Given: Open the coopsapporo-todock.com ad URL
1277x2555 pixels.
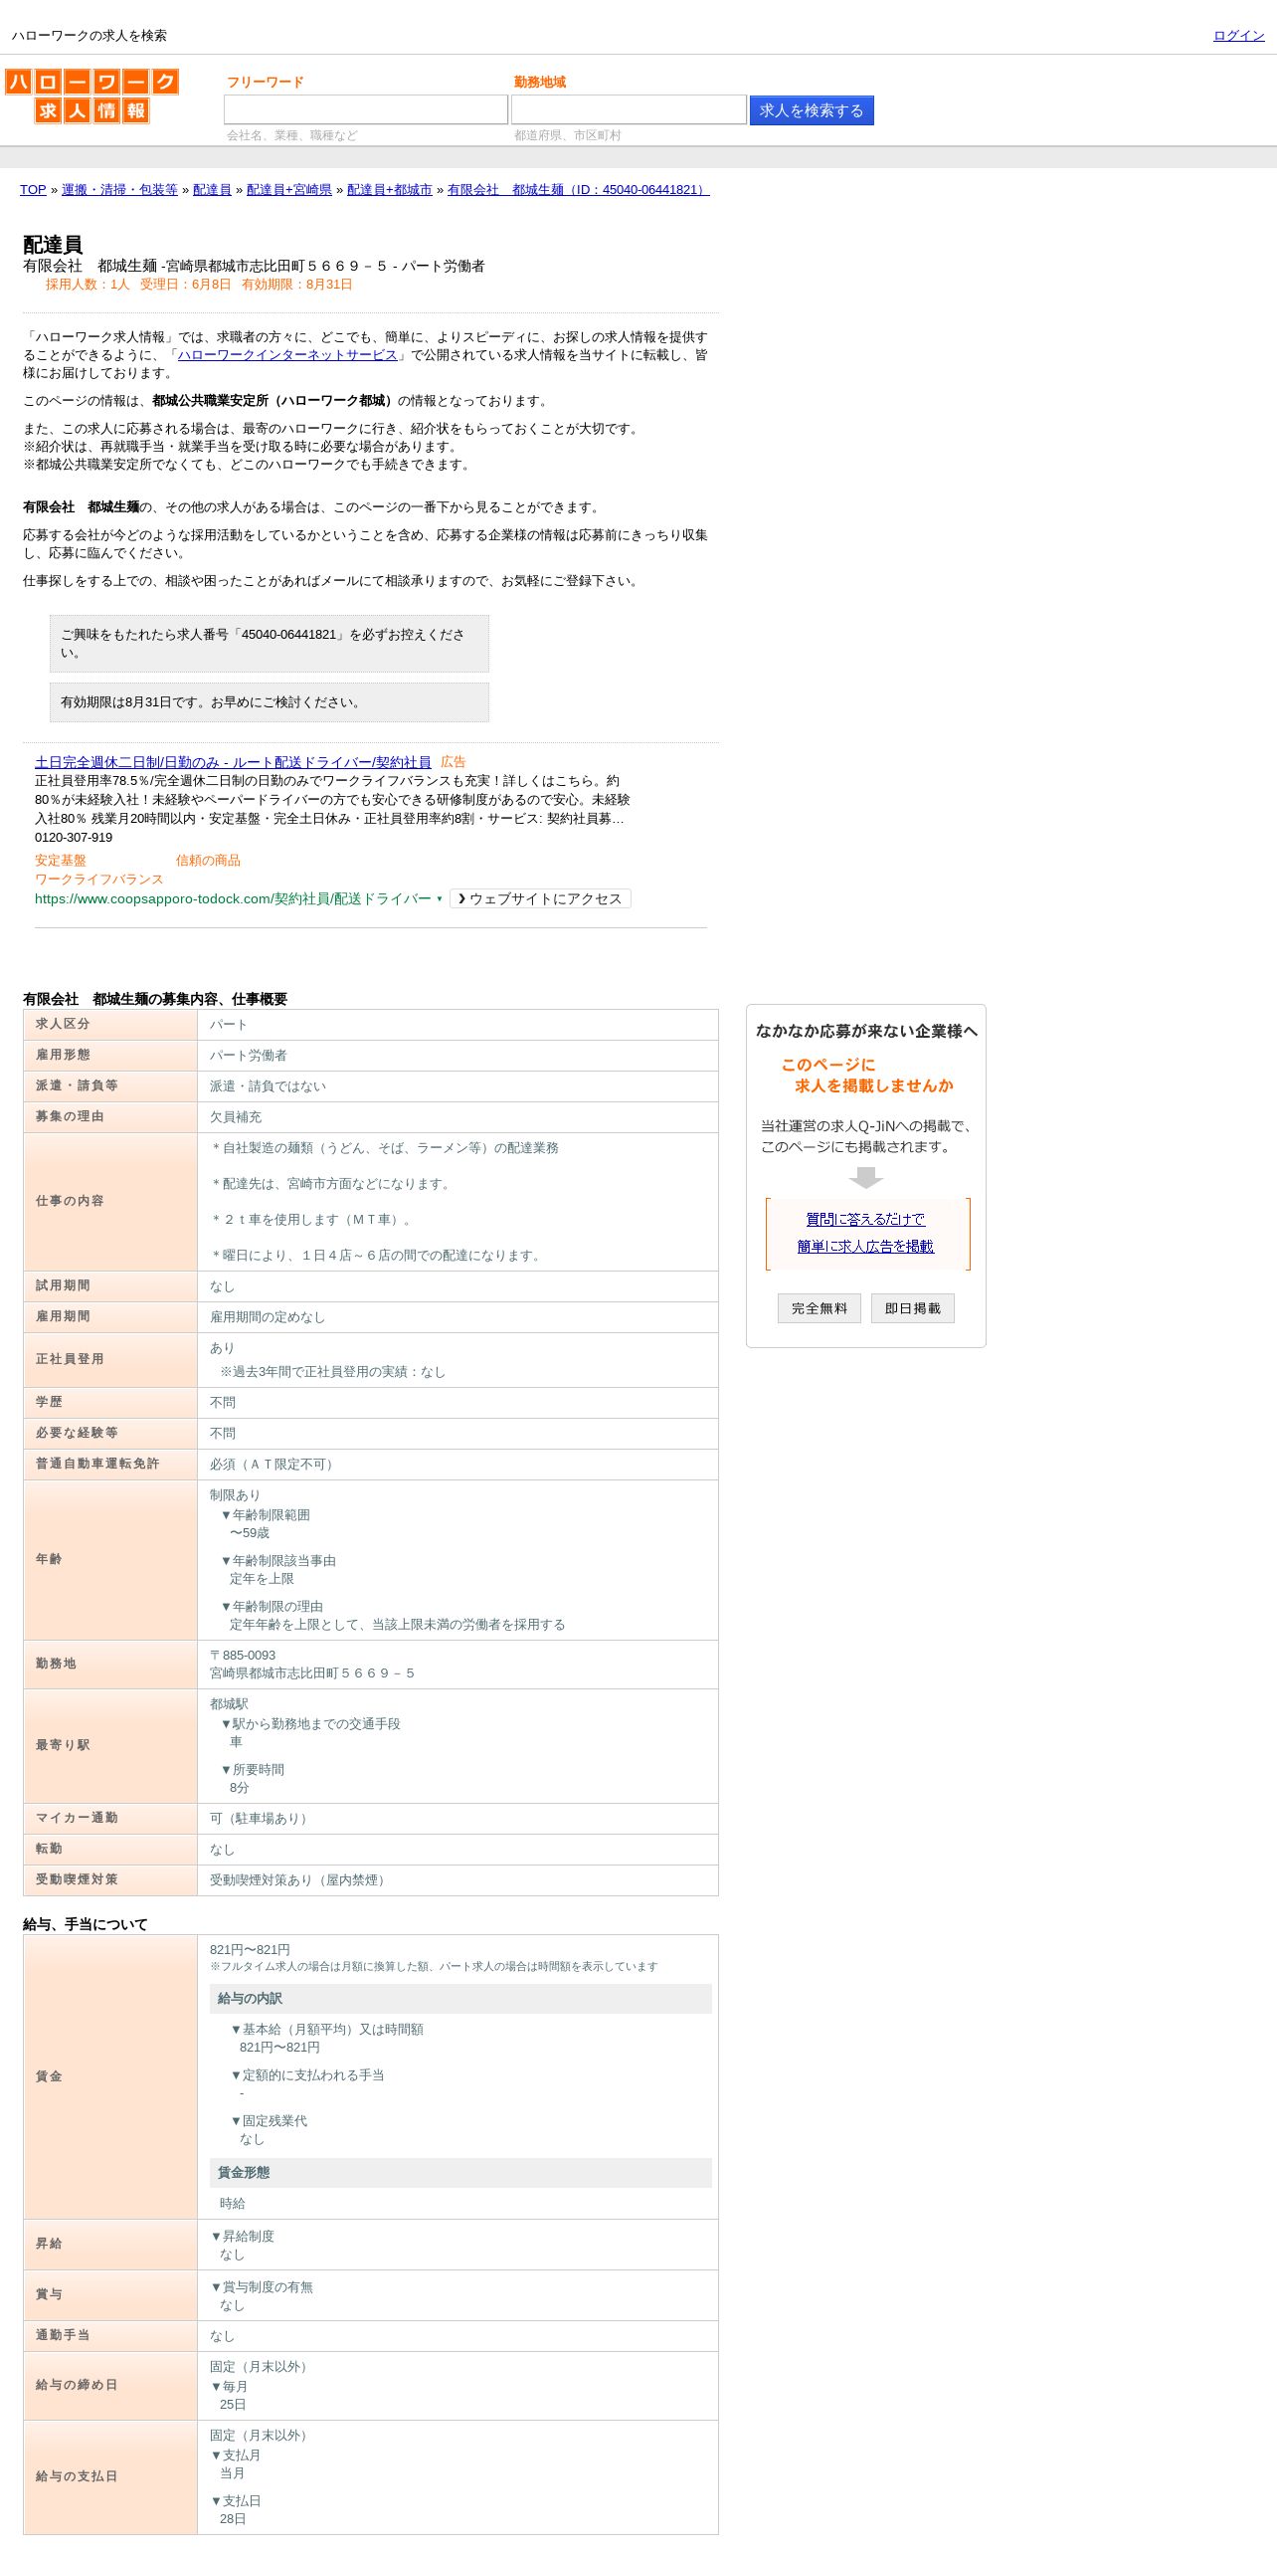Looking at the screenshot, I should click(x=233, y=899).
